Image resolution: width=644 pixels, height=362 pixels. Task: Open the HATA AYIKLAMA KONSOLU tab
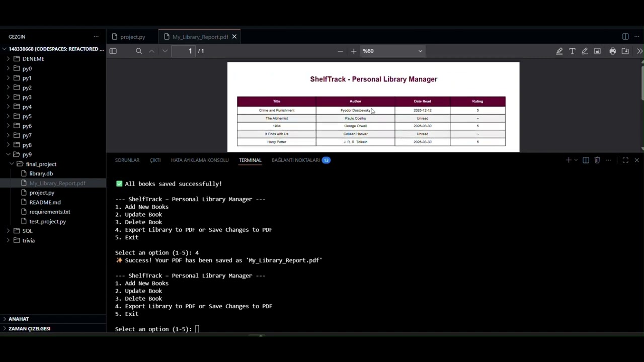pos(200,160)
